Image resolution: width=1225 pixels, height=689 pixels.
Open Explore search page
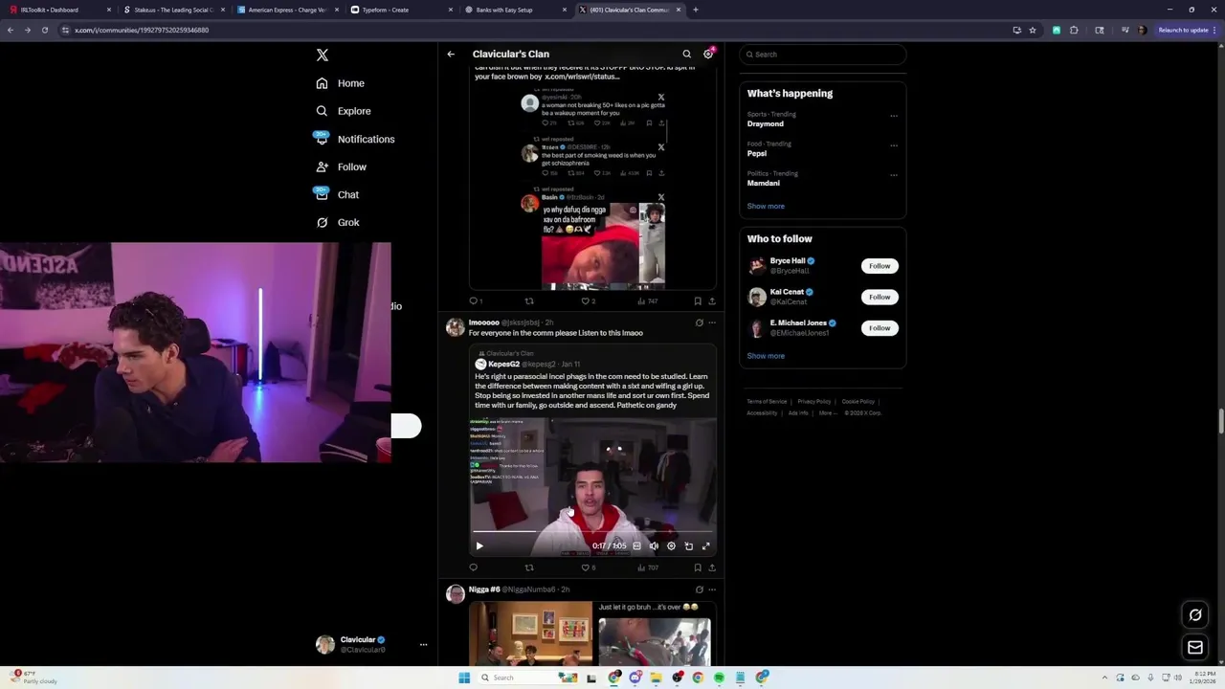pos(344,111)
